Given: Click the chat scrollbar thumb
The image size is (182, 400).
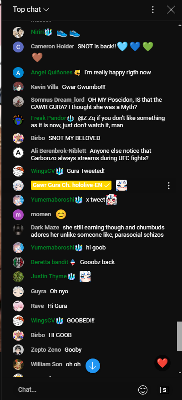Looking at the screenshot, I should pyautogui.click(x=179, y=336).
